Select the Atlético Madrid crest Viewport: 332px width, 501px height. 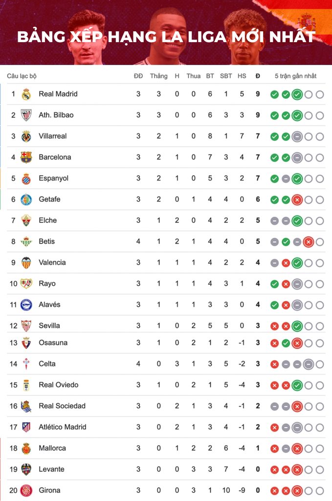pos(26,427)
